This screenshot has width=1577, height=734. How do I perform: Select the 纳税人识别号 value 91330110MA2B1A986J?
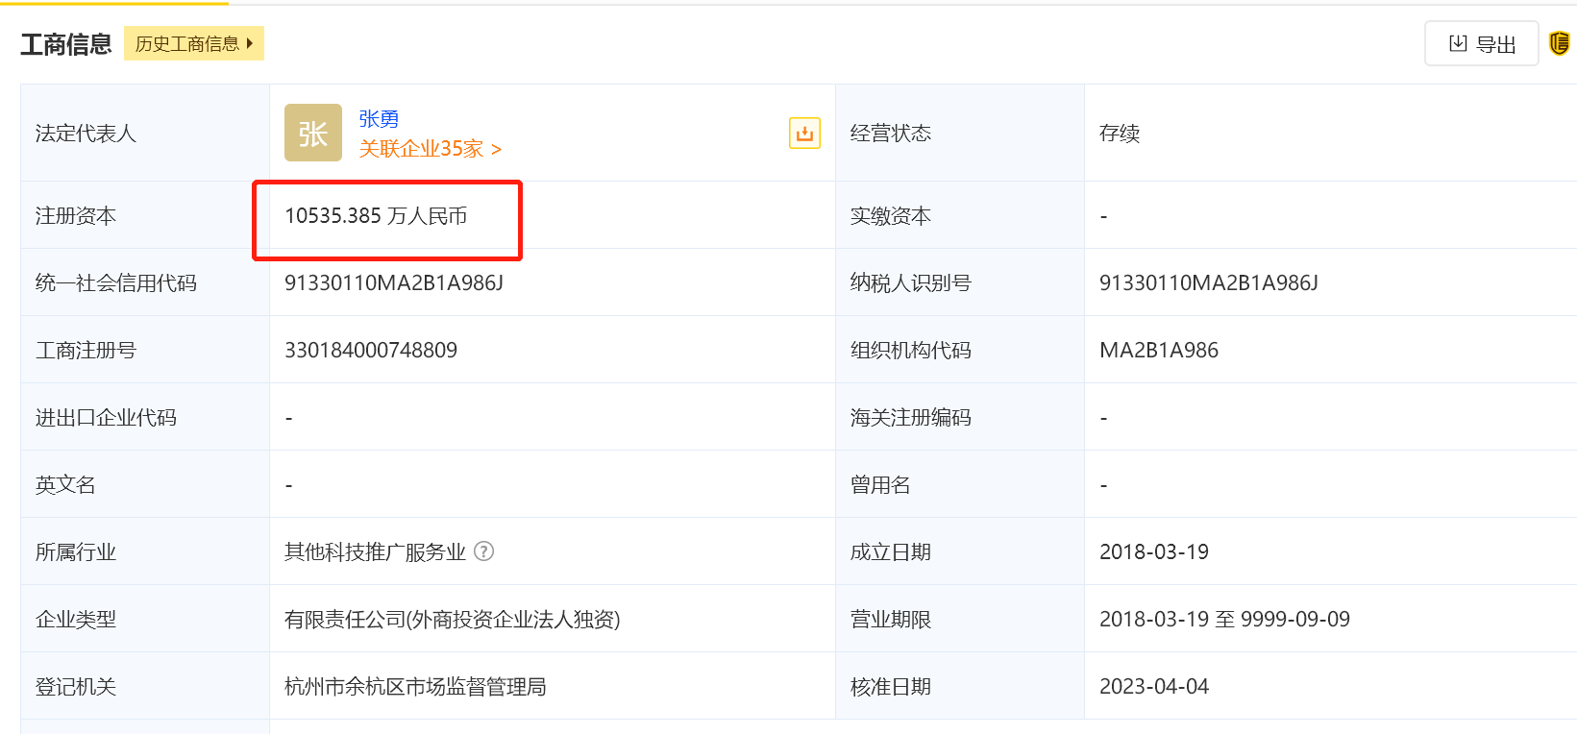pos(1209,283)
